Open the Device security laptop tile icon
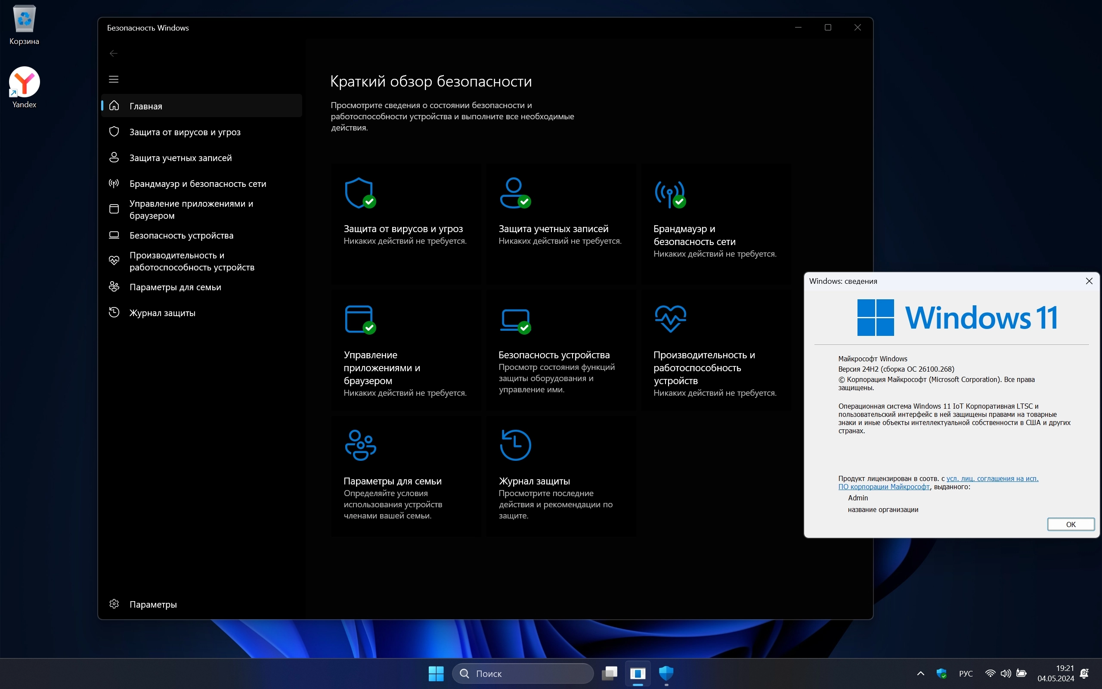This screenshot has height=689, width=1102. coord(514,319)
